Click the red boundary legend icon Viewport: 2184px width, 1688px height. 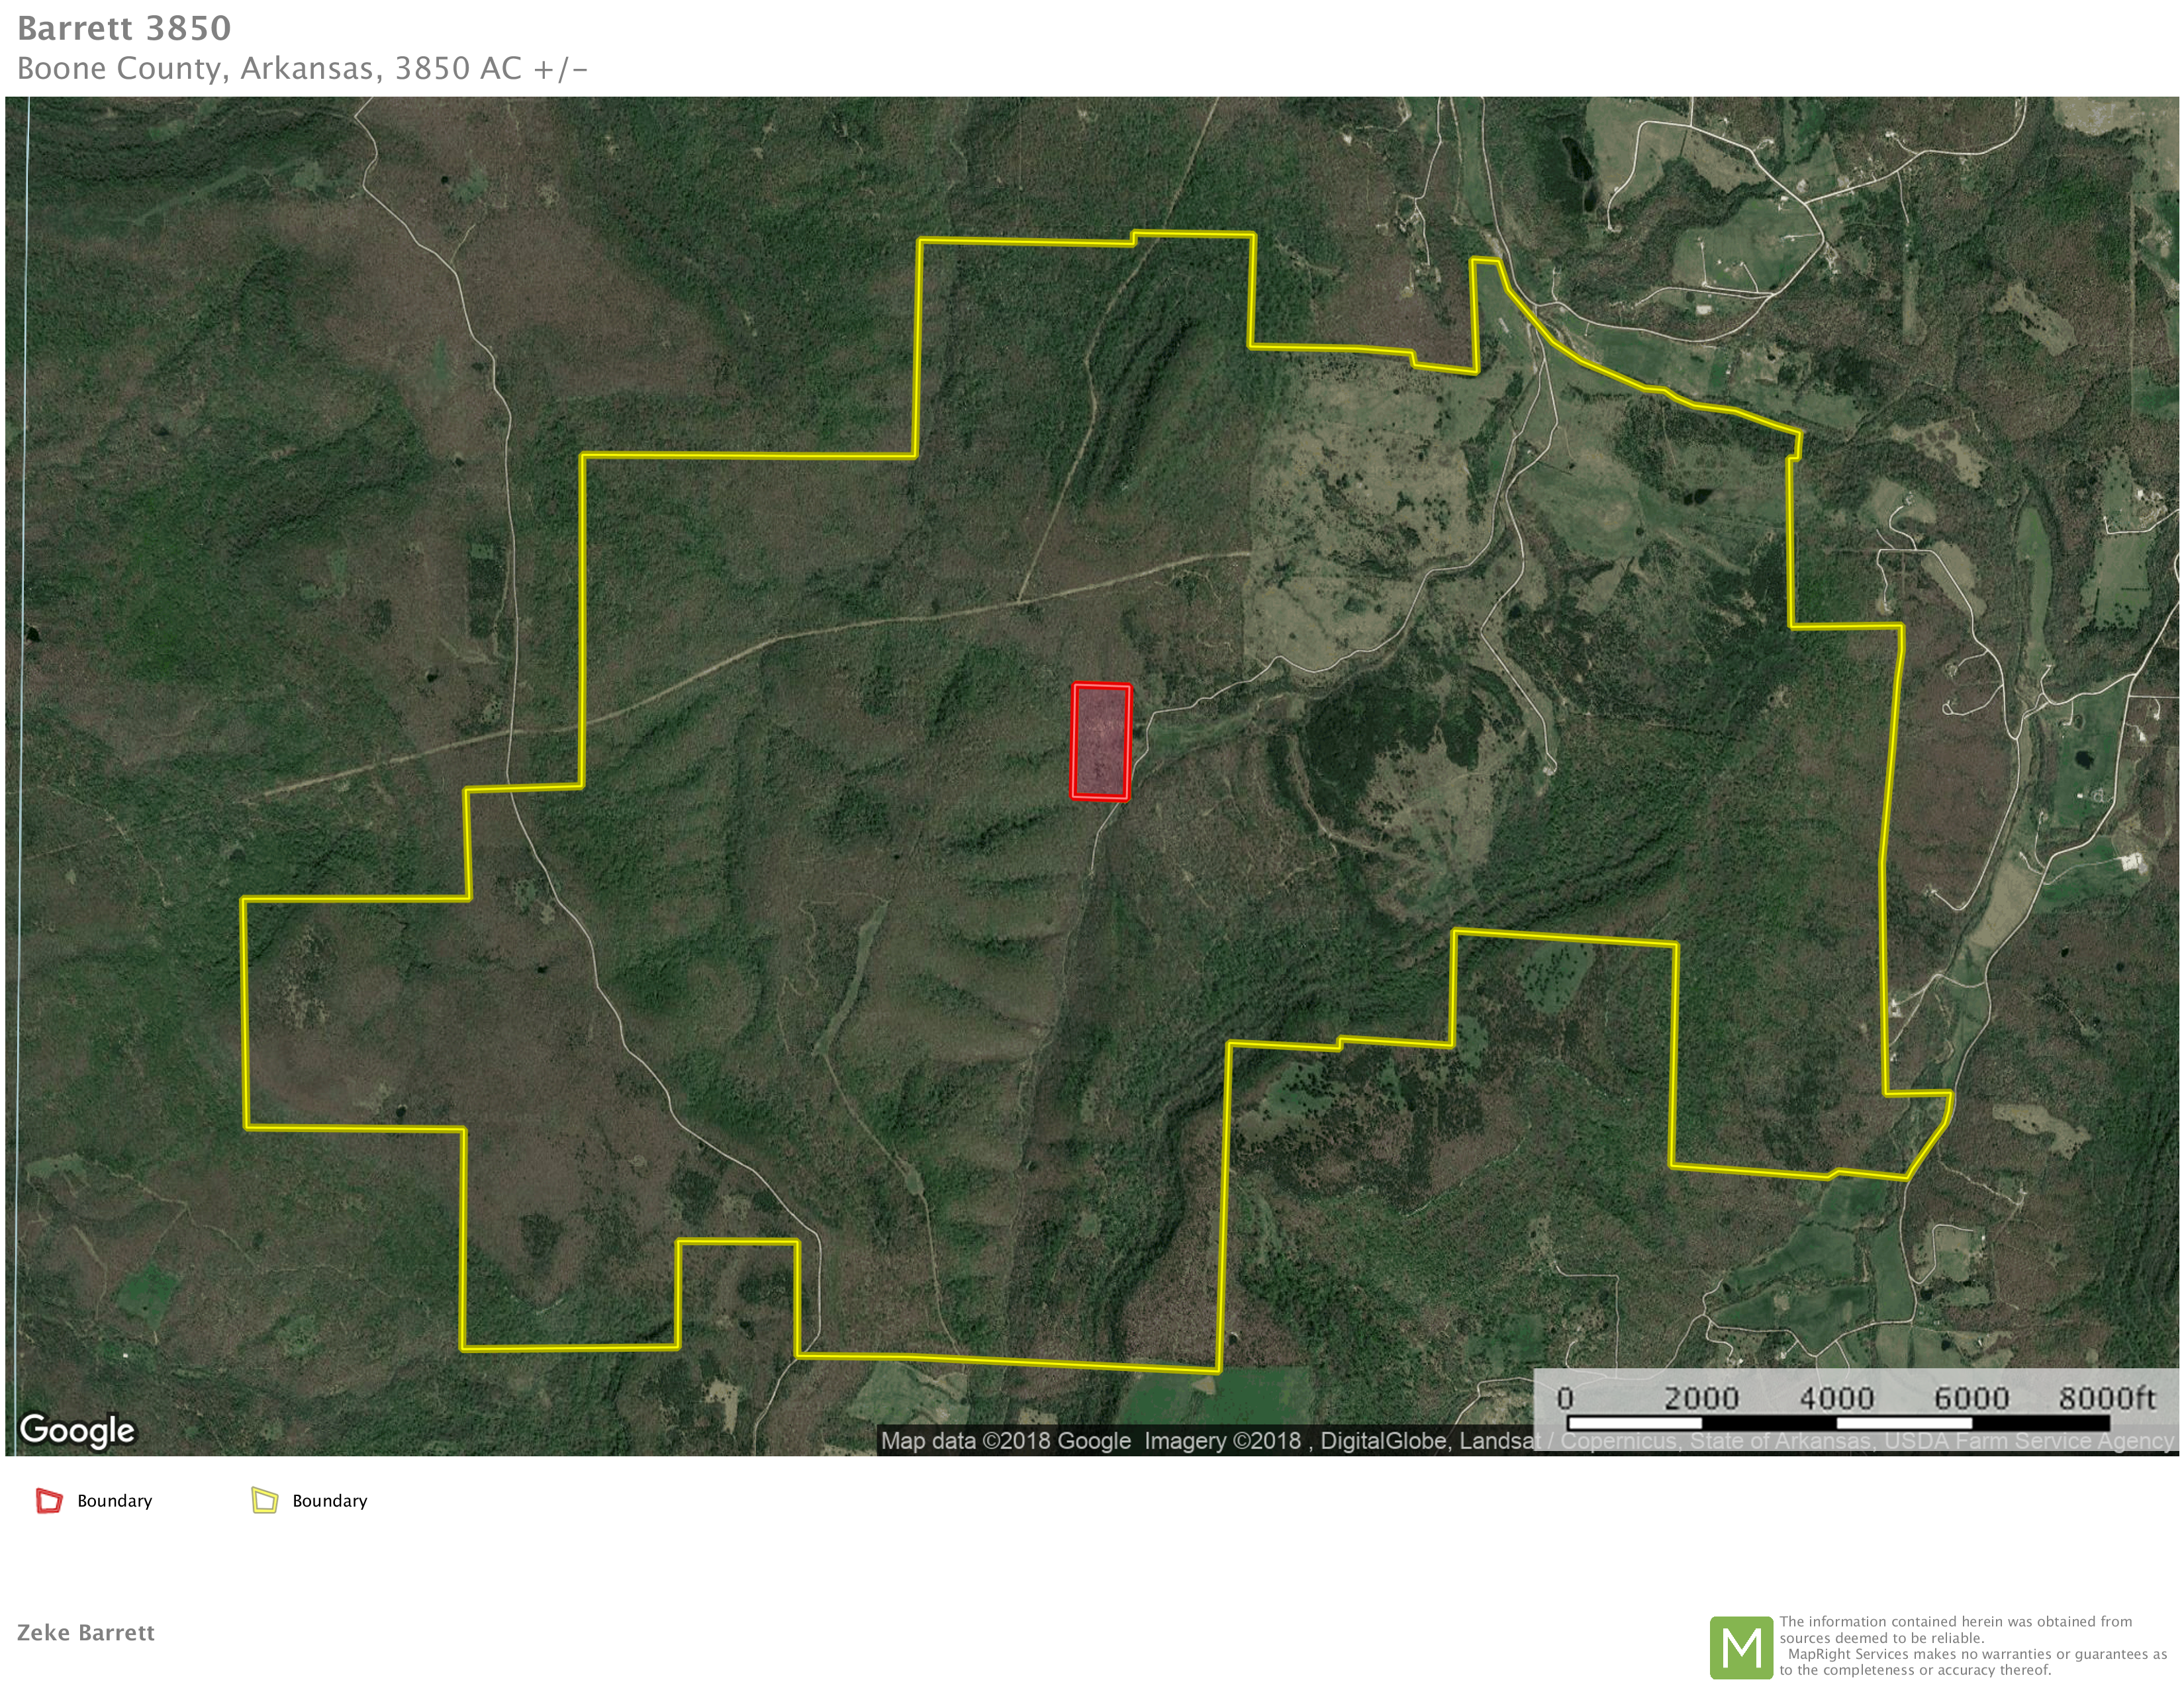point(49,1501)
